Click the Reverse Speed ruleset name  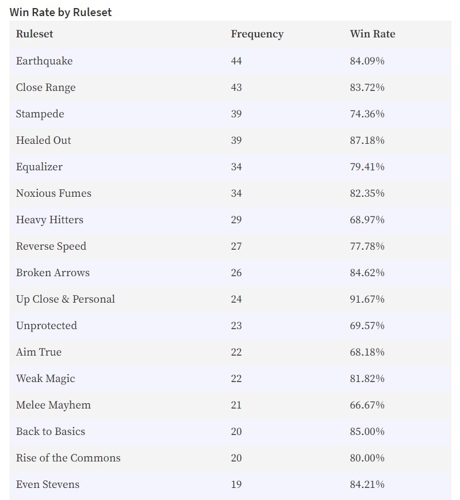pyautogui.click(x=51, y=246)
